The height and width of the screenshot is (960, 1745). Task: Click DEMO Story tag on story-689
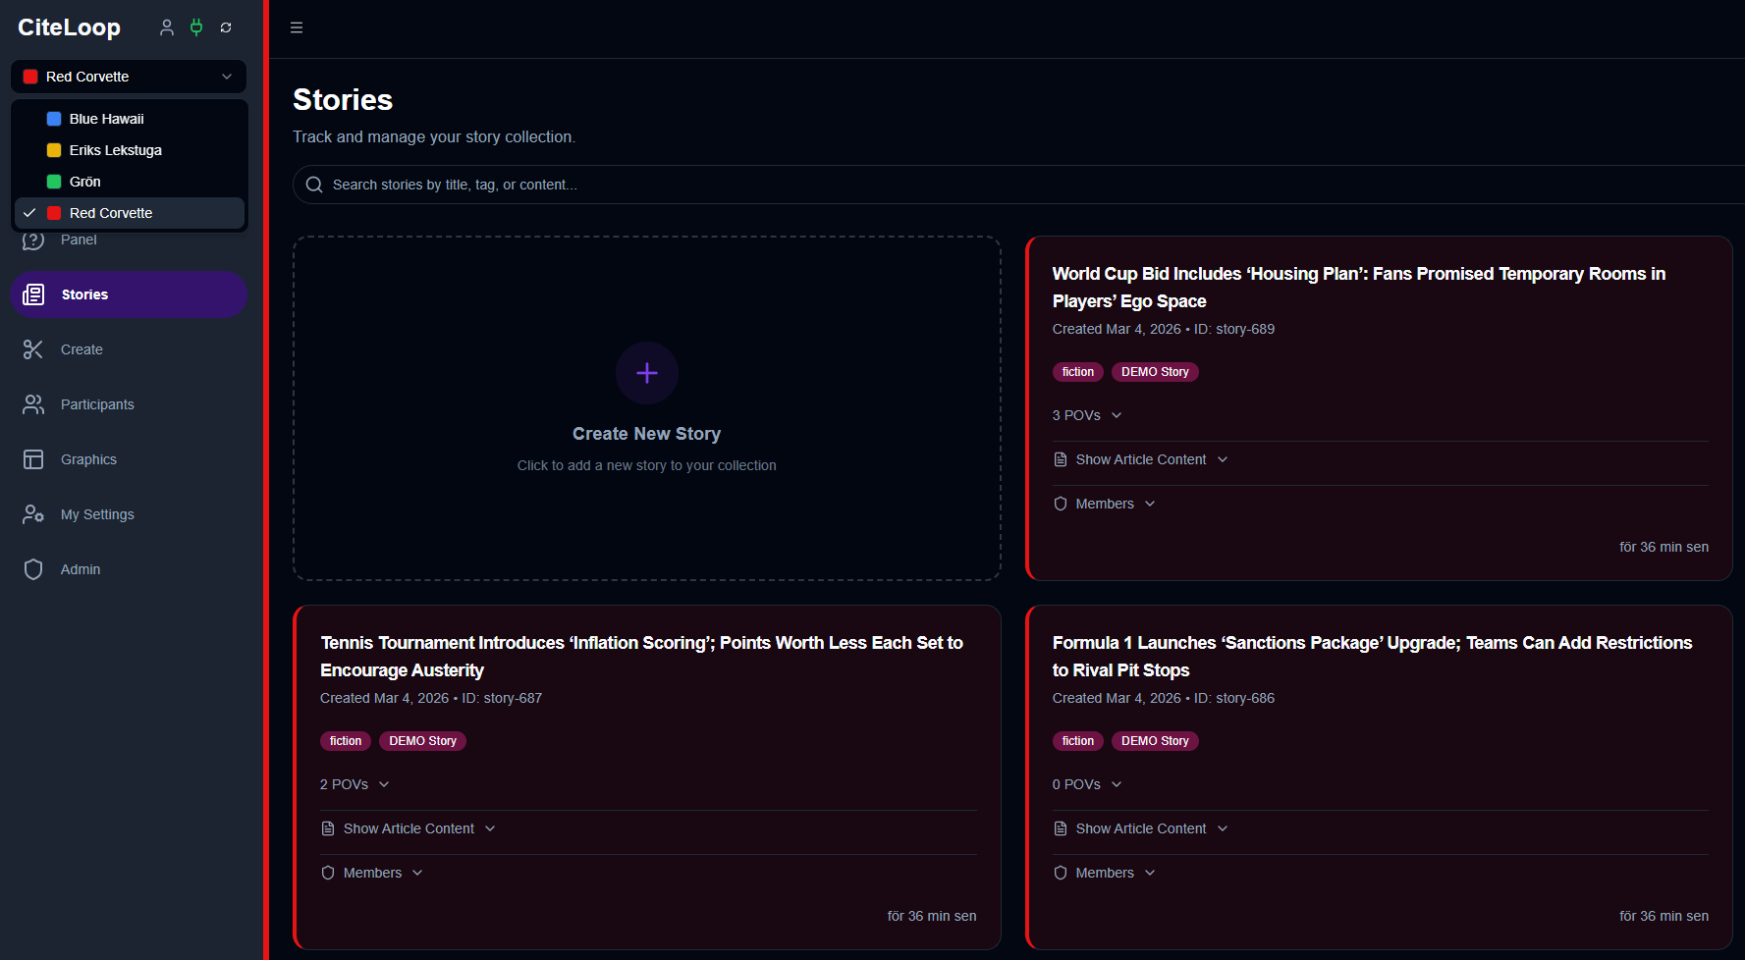pyautogui.click(x=1155, y=372)
